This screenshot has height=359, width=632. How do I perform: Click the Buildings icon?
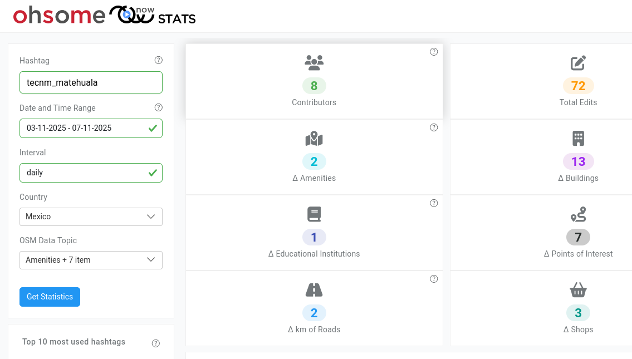pyautogui.click(x=578, y=139)
